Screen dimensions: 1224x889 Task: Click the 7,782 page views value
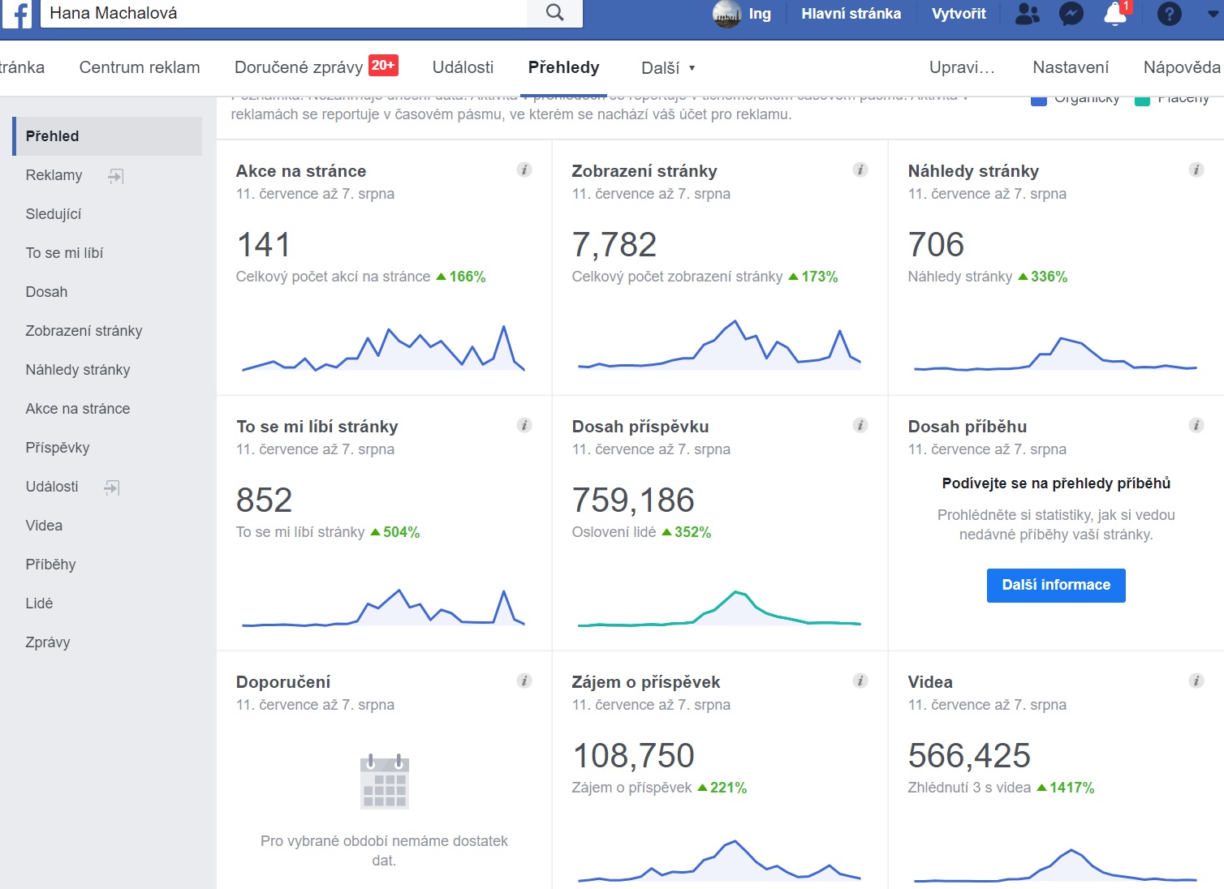click(614, 244)
